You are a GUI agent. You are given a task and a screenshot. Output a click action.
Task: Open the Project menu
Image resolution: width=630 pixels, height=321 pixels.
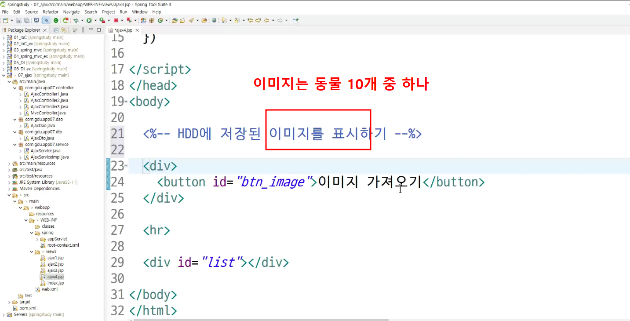tap(108, 12)
